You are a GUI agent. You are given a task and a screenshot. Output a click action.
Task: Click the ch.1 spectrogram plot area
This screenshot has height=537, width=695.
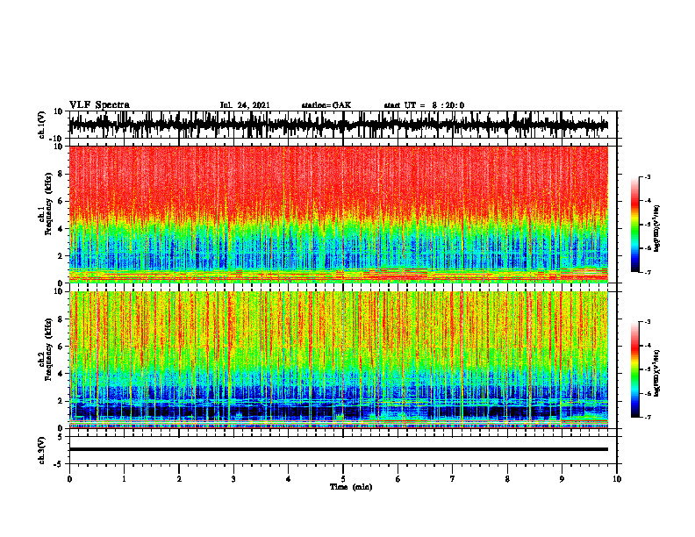pyautogui.click(x=339, y=214)
